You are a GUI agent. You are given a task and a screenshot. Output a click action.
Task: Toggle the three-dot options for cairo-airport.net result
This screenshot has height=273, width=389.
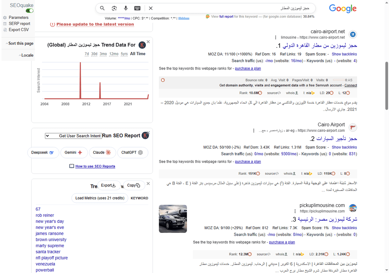(x=275, y=37)
